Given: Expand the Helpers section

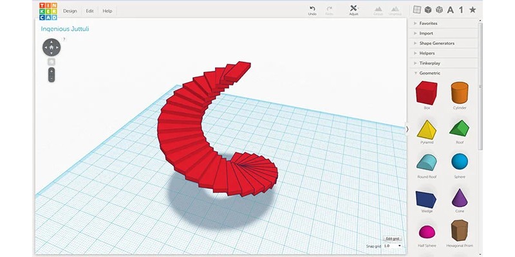Looking at the screenshot, I should tap(443, 53).
